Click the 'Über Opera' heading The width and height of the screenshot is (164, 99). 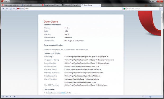click(51, 21)
